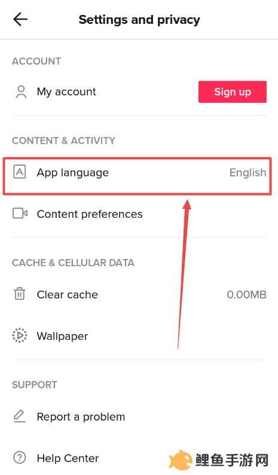The image size is (278, 475).
Task: Go back using the left arrow
Action: [x=20, y=19]
